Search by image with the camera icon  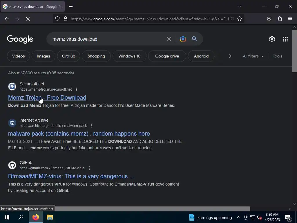click(x=183, y=39)
